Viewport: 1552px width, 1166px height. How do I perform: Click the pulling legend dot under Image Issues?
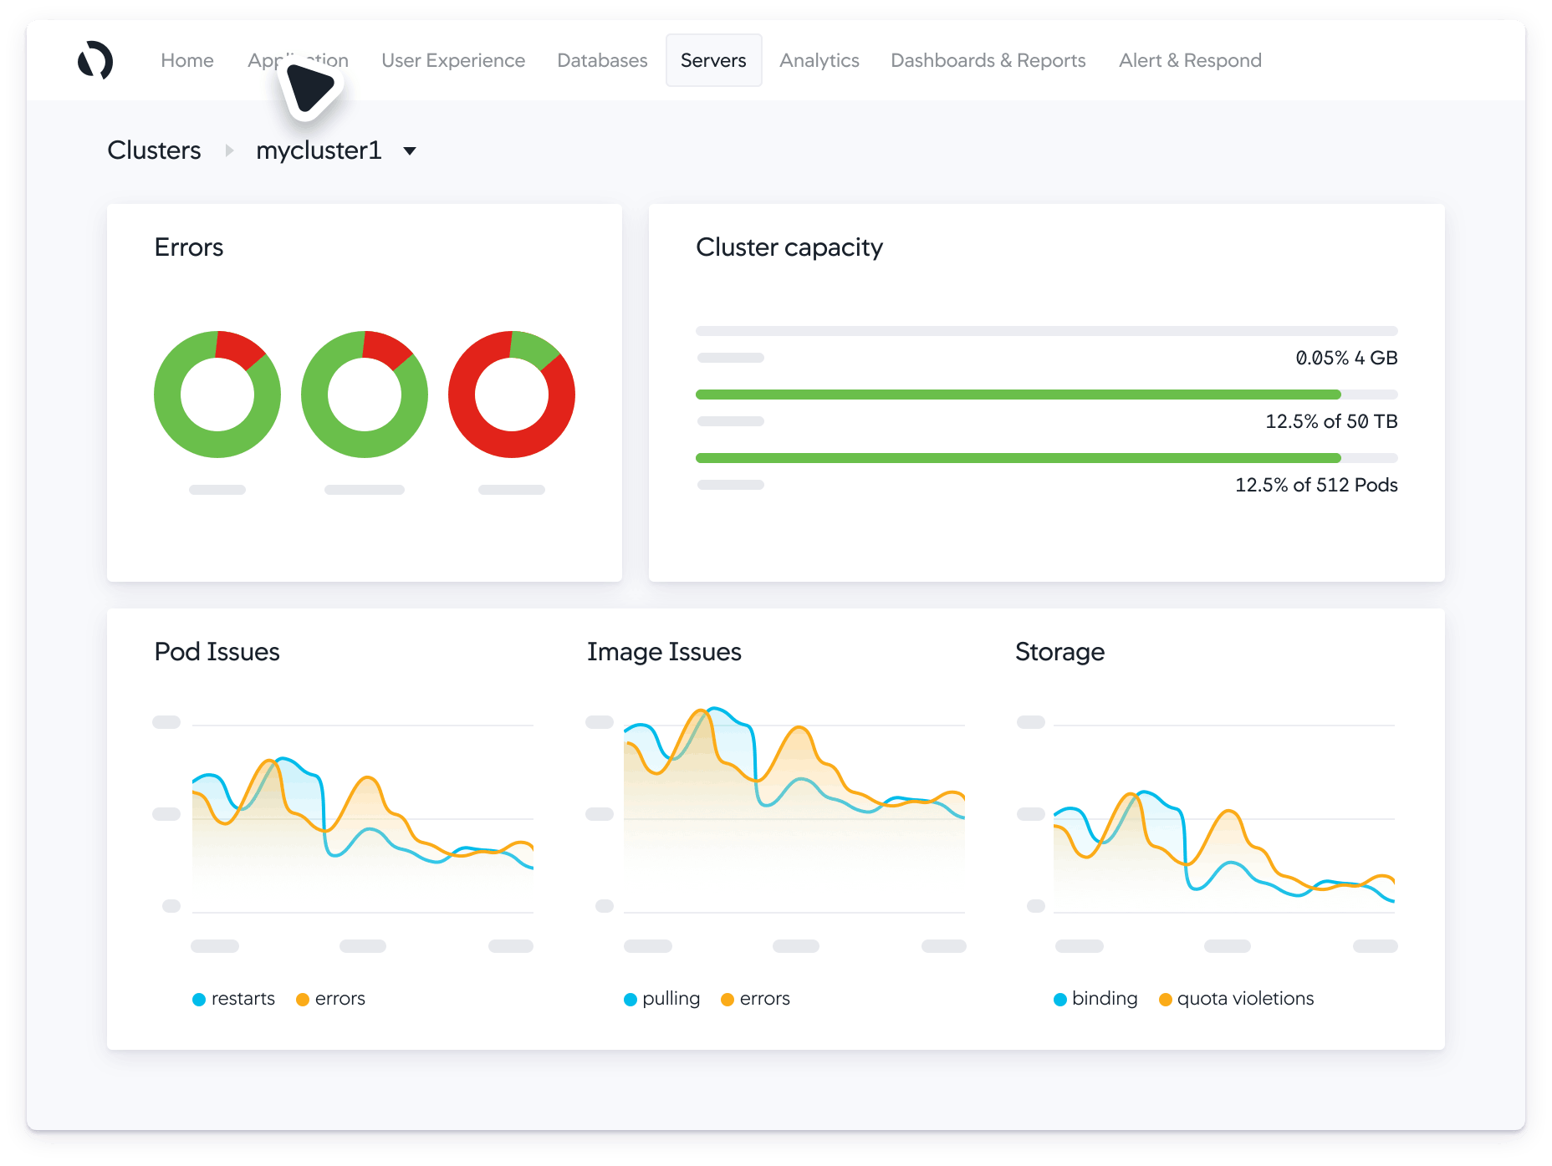629,998
